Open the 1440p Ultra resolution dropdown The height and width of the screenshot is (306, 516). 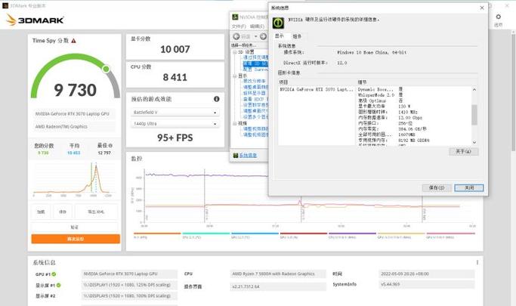coord(175,124)
